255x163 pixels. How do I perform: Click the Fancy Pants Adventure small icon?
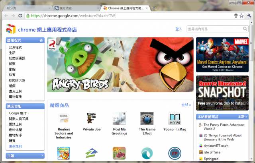[201, 125]
